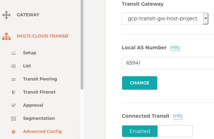Screen dimensions: 214x139
Task: Open the GATEWAY menu item
Action: click(28, 15)
